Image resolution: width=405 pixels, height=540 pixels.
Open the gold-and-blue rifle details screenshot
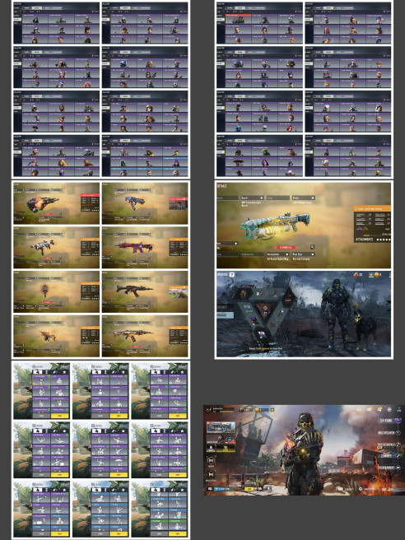(x=145, y=336)
